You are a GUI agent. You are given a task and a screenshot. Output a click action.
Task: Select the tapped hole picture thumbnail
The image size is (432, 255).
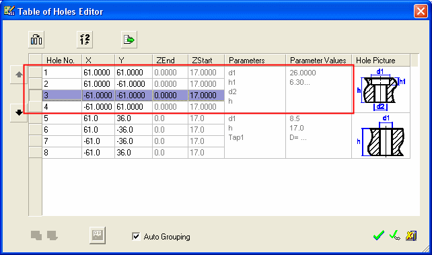click(x=381, y=136)
